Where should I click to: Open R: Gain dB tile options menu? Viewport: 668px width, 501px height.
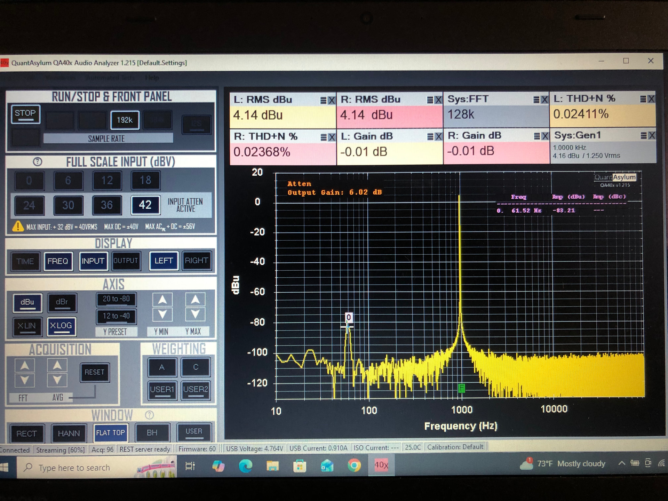[537, 136]
